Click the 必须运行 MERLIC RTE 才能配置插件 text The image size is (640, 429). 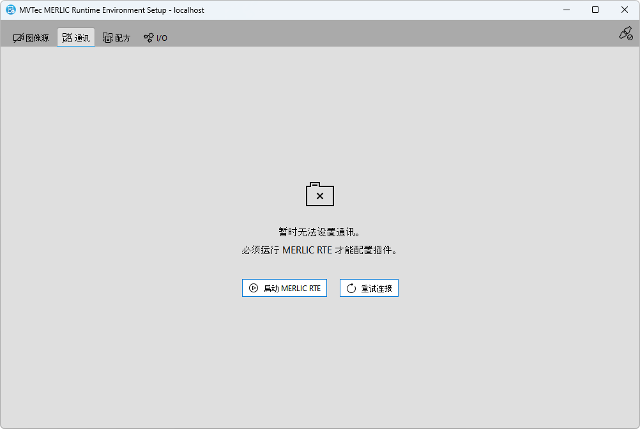tap(319, 251)
